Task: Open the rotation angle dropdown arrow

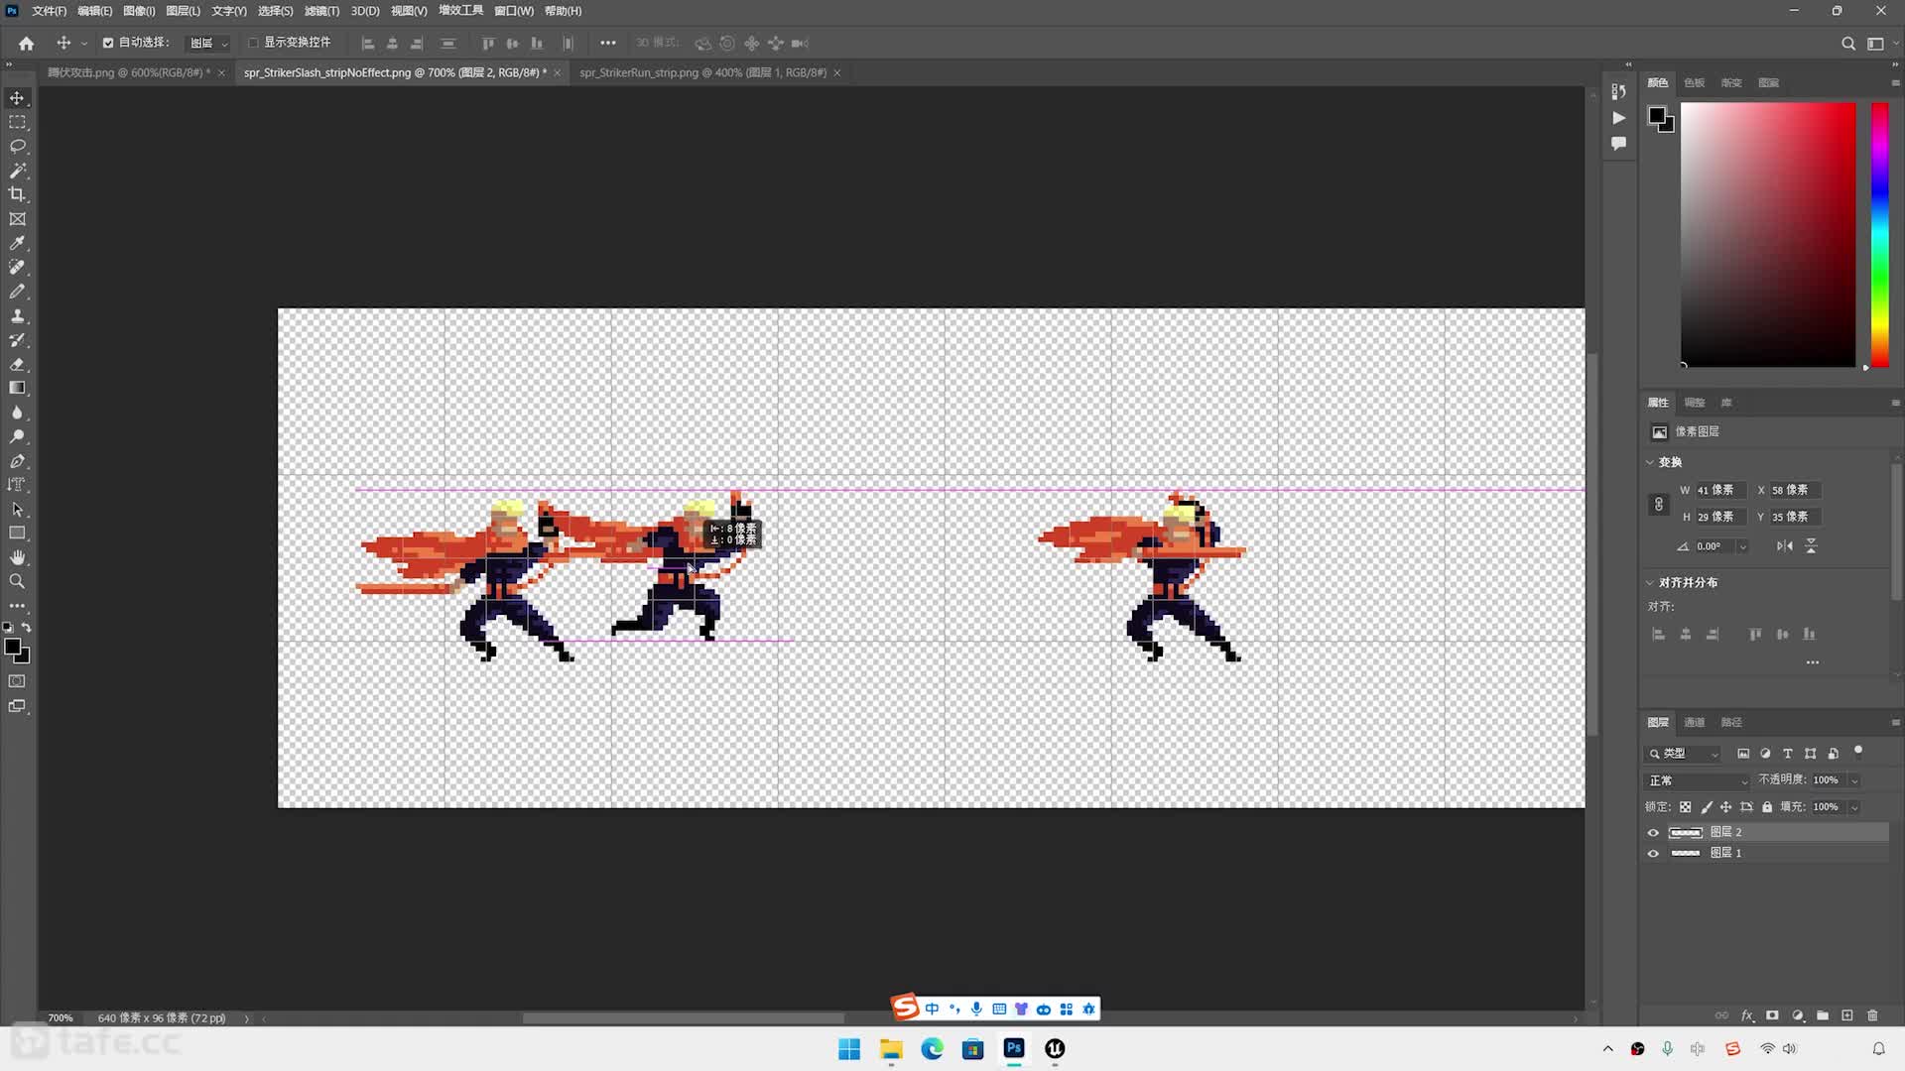Action: [1742, 546]
